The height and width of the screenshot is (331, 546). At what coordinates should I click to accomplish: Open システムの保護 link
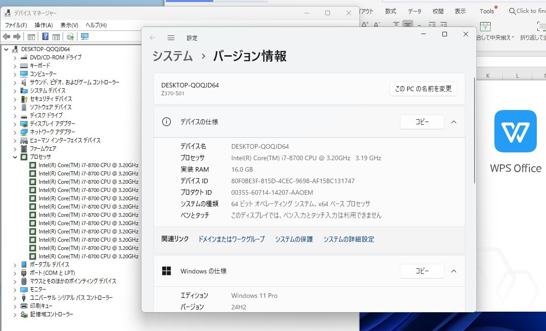pyautogui.click(x=294, y=239)
